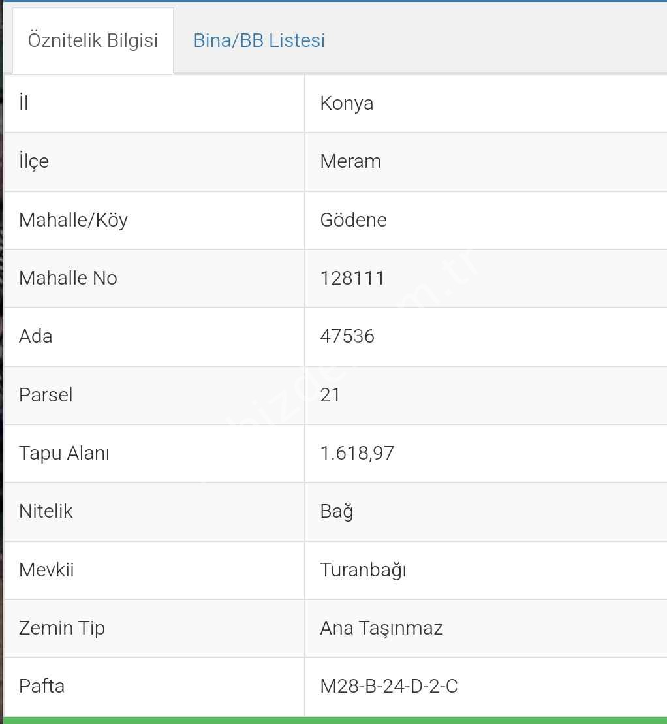Screen dimensions: 667x724
Task: Select the Öznitelik Bilgisi tab
Action: tap(93, 40)
